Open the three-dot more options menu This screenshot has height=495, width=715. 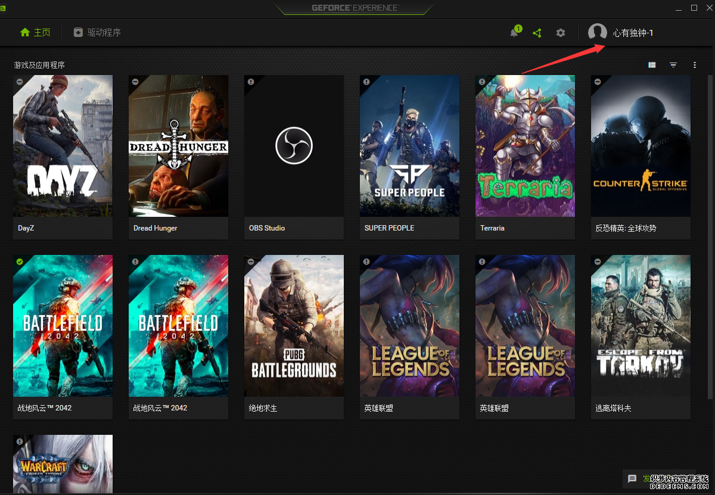tap(695, 65)
